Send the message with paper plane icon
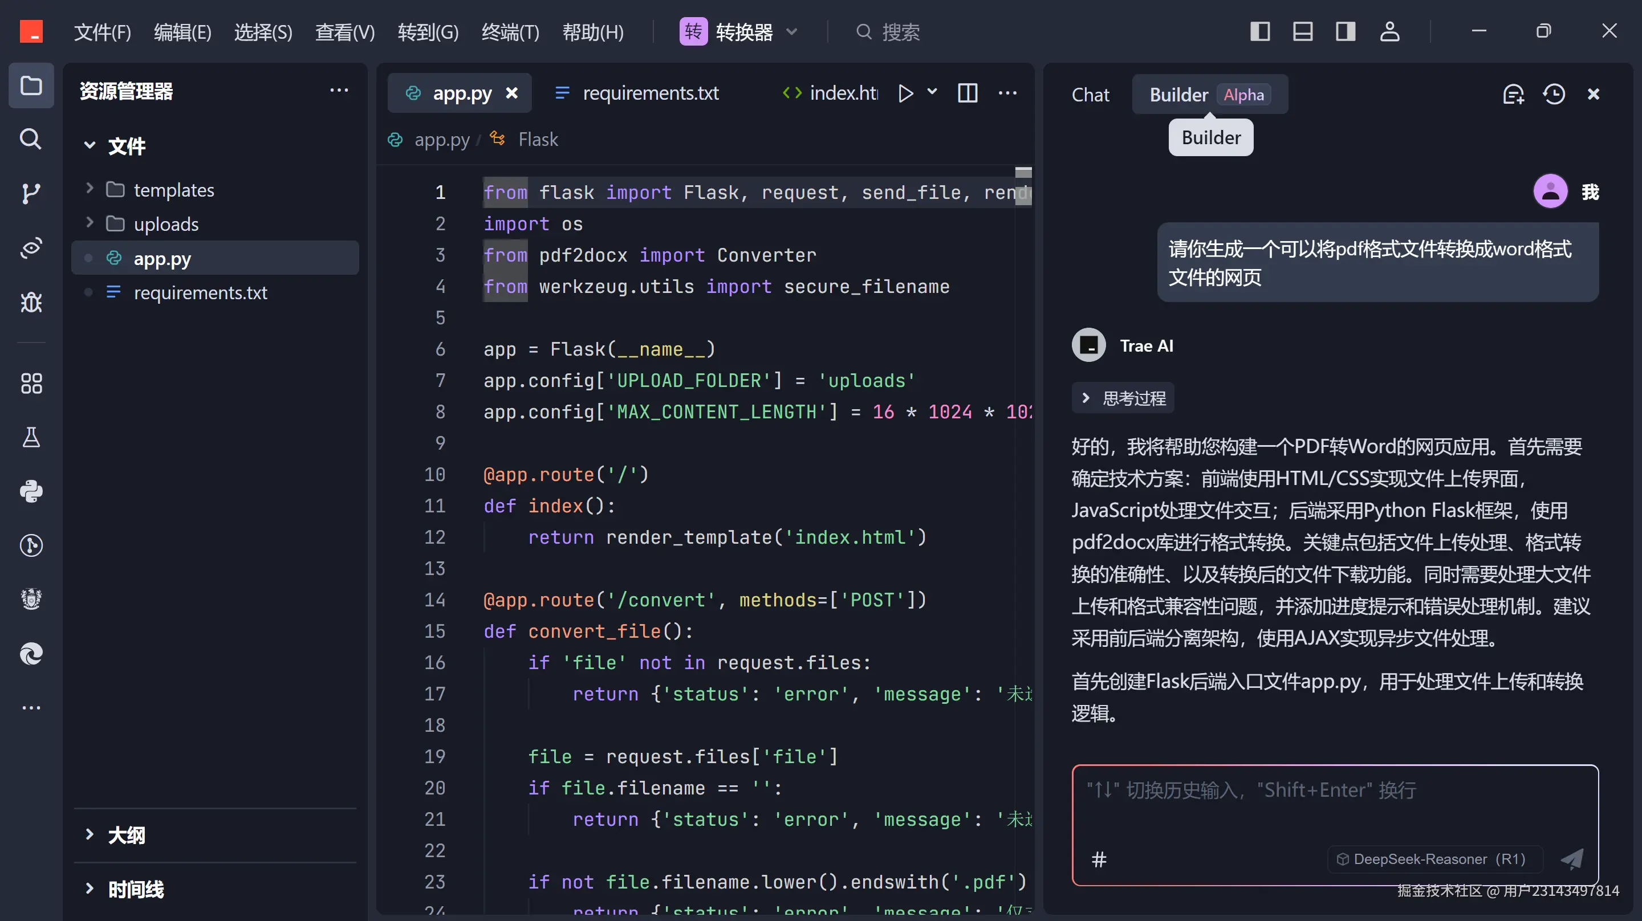Screen dimensions: 1642x921 (x=1571, y=859)
